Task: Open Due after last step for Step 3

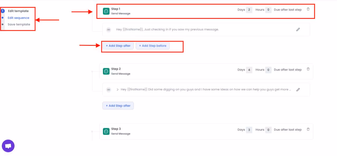Action: pyautogui.click(x=288, y=129)
